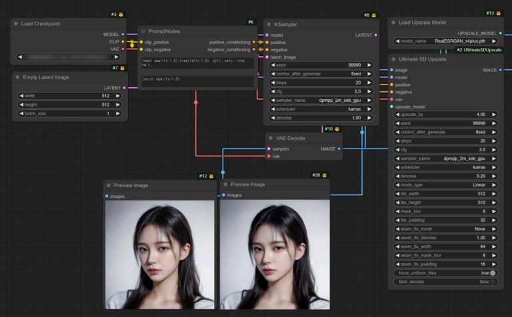Click the #2 UltimateSDUpscale badge
The height and width of the screenshot is (317, 512).
coord(479,50)
